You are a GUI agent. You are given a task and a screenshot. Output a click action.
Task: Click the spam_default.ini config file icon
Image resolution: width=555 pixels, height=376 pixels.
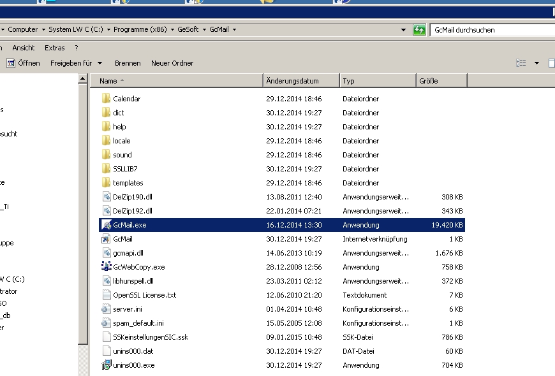(106, 323)
